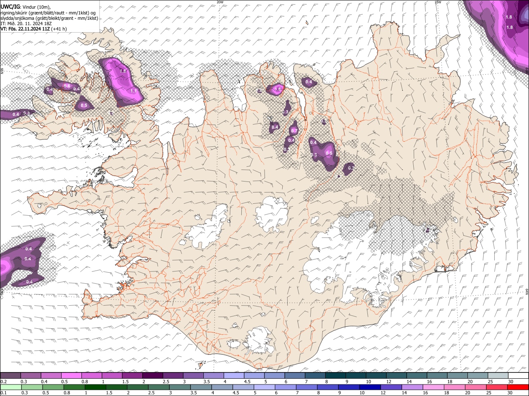Select upper legend swatch starting at 8

pyautogui.click(x=336, y=376)
